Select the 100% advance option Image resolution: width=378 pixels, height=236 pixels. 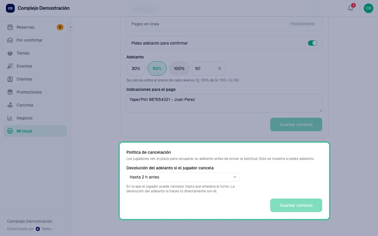(x=179, y=68)
